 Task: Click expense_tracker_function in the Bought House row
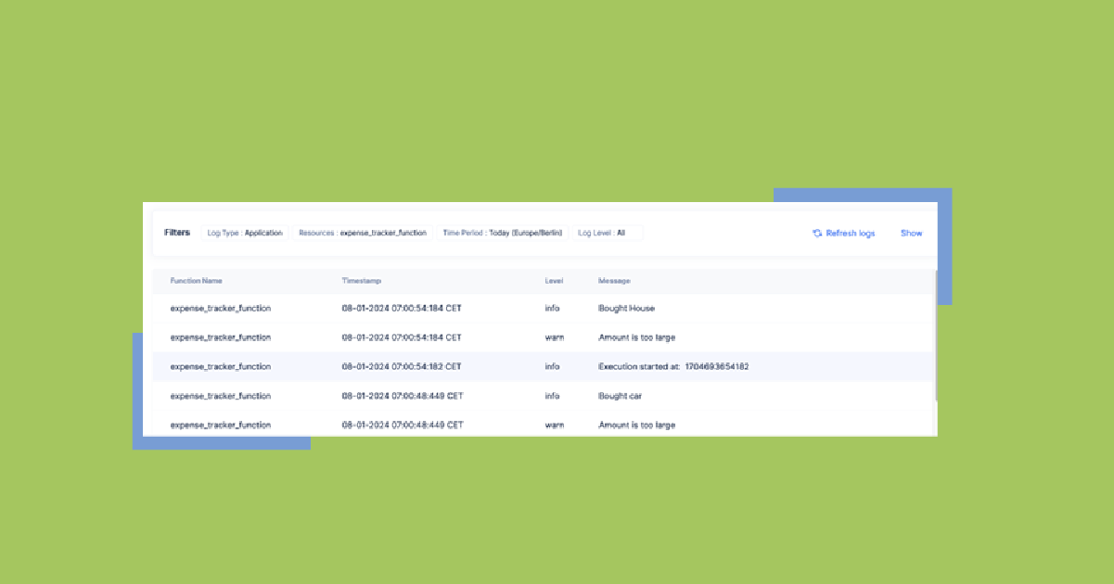pos(221,308)
